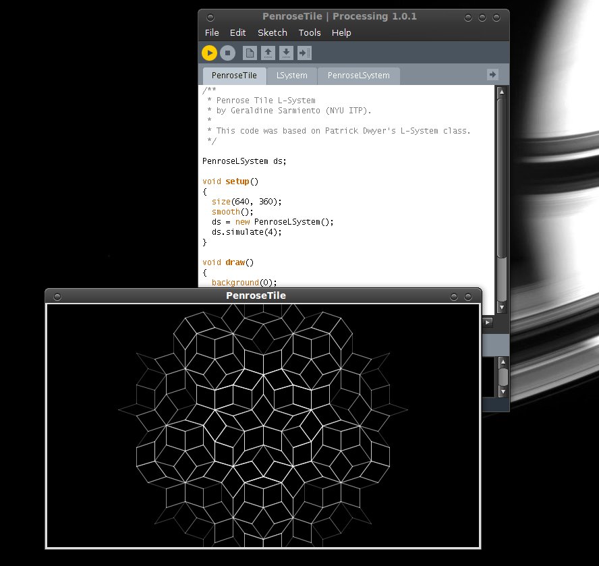Click the 'PenroseLSystem ds;' code line
Screen dimensions: 599x566
point(244,161)
